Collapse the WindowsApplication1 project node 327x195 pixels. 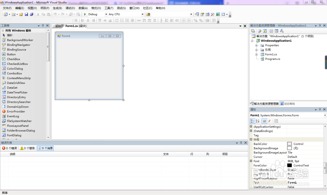coord(252,41)
